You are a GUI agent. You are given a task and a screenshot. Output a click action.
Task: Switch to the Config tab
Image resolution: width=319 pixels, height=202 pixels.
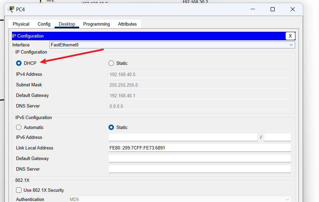44,24
